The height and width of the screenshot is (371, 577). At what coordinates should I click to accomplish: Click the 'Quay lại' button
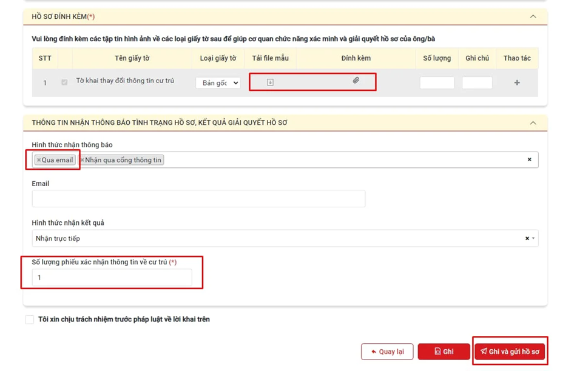(x=387, y=352)
